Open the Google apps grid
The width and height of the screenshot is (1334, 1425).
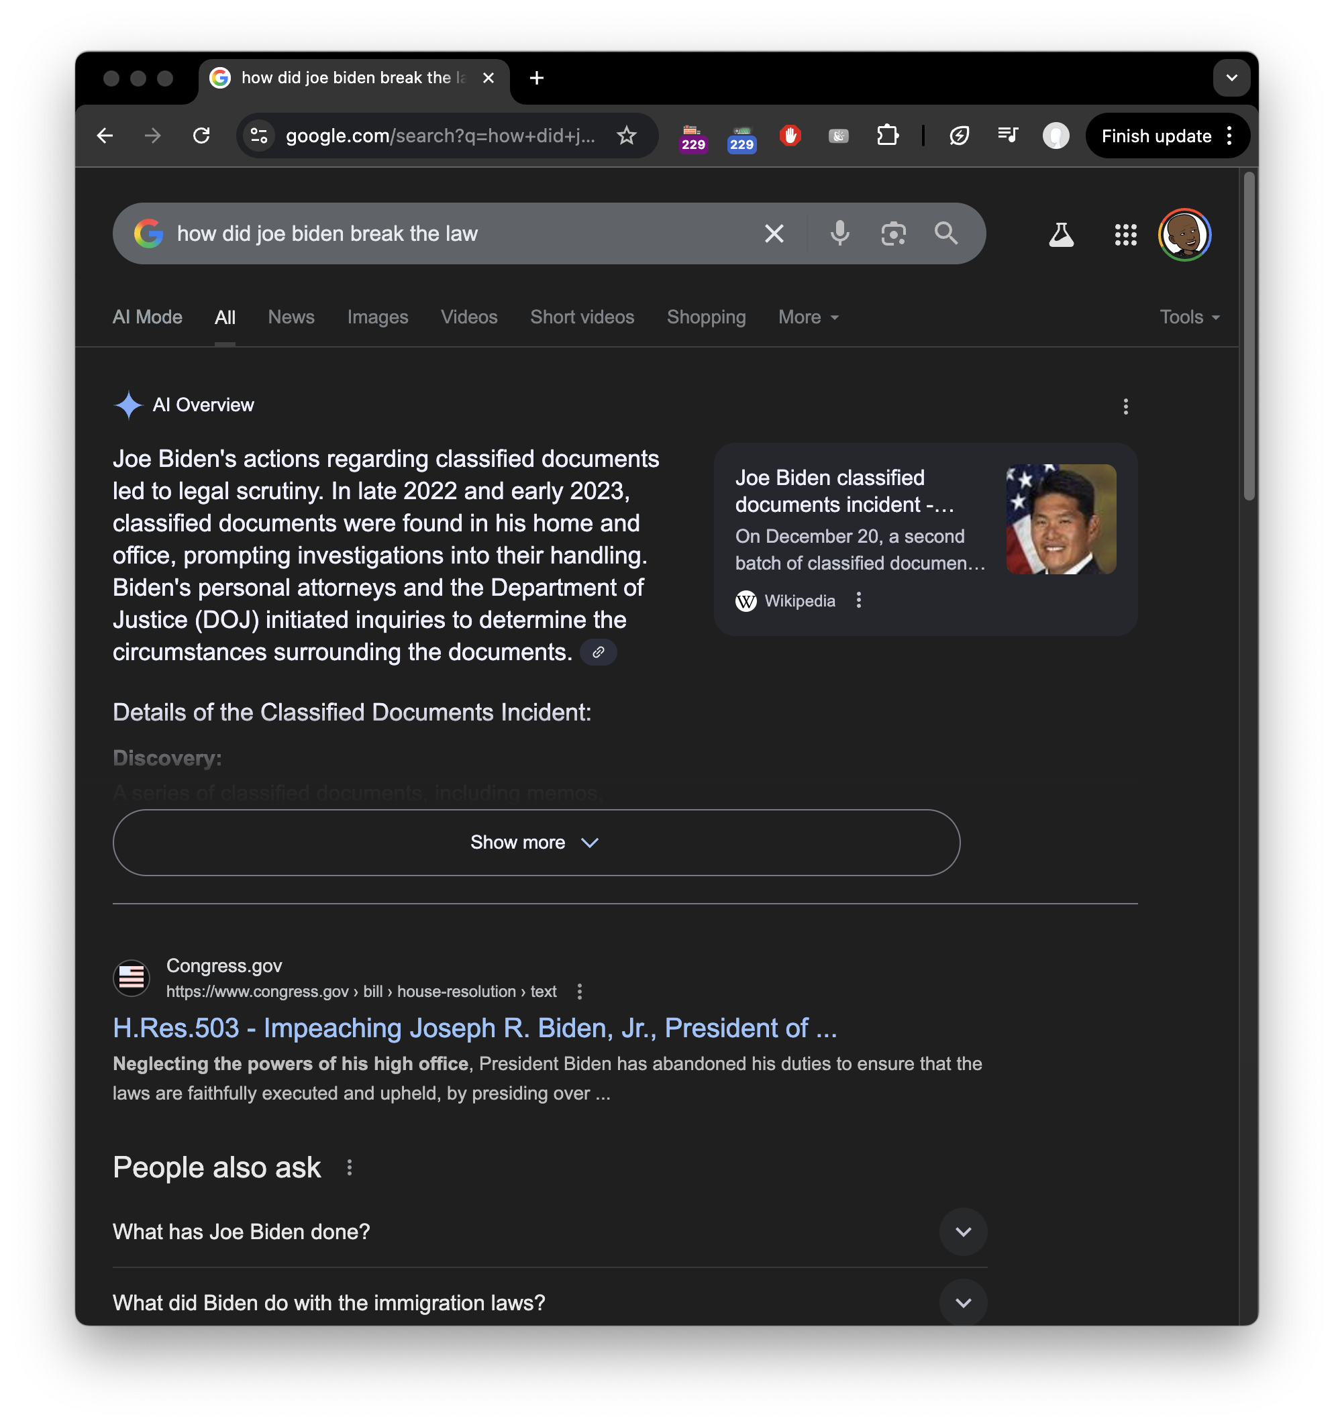1125,234
